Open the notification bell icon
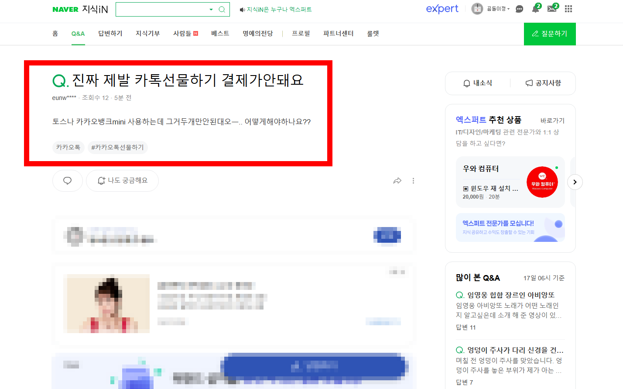This screenshot has height=389, width=623. (x=536, y=9)
